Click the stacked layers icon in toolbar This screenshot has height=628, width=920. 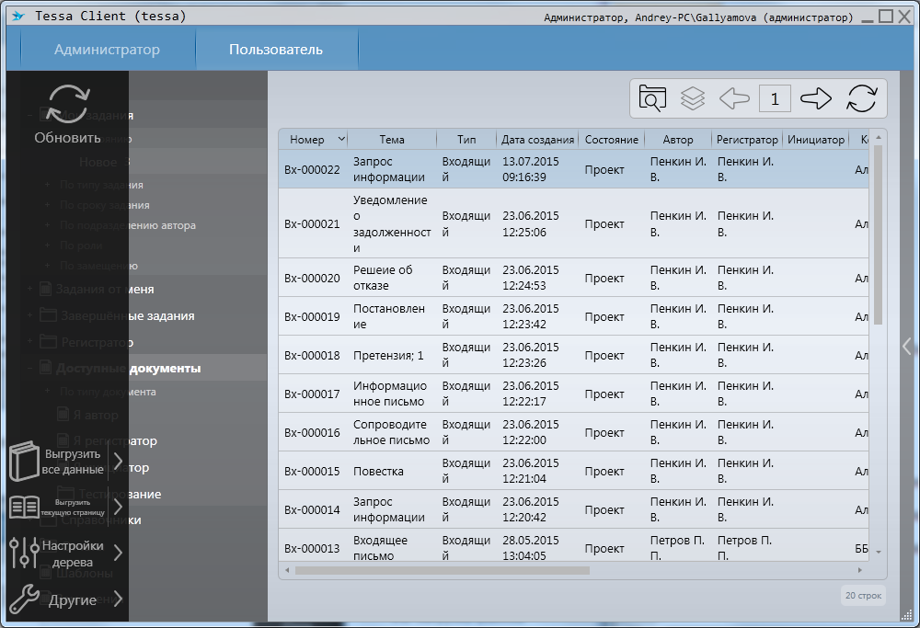coord(693,98)
